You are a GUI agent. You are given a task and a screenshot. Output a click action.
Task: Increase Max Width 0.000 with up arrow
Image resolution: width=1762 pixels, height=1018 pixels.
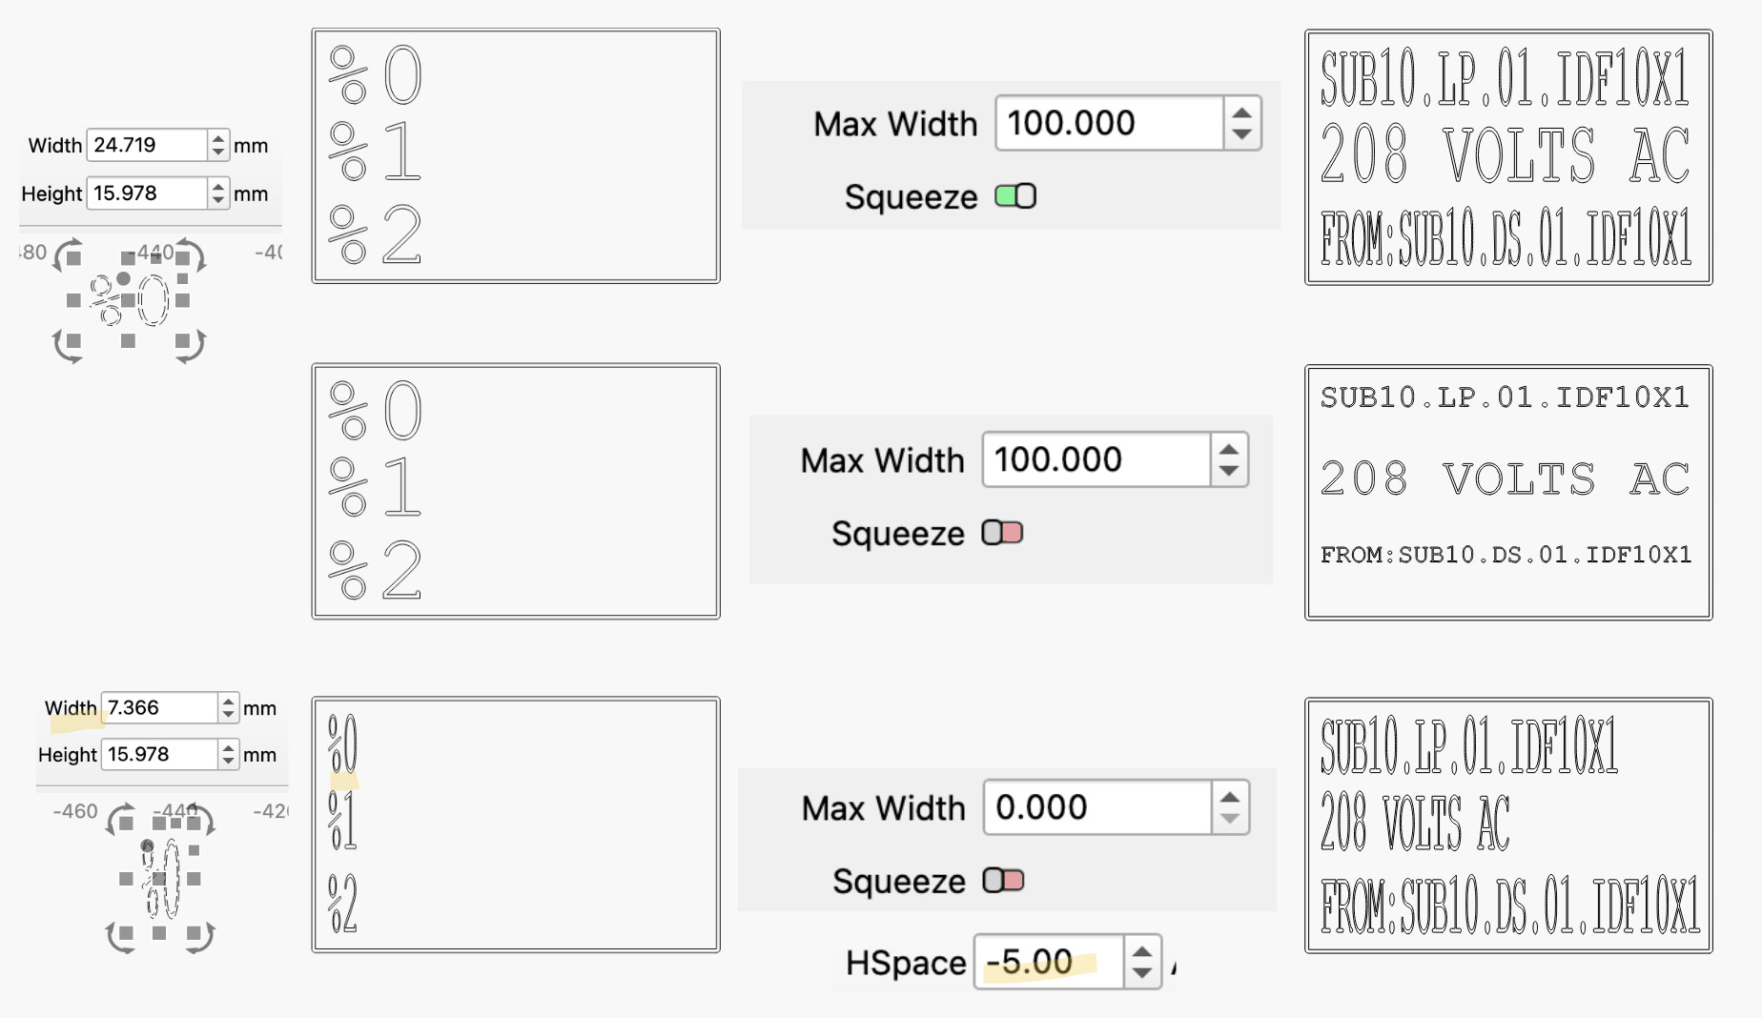[1230, 798]
